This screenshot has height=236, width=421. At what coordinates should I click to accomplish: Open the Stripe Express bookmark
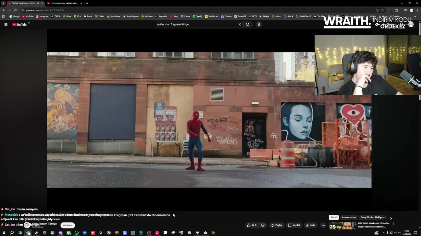[x=131, y=16]
